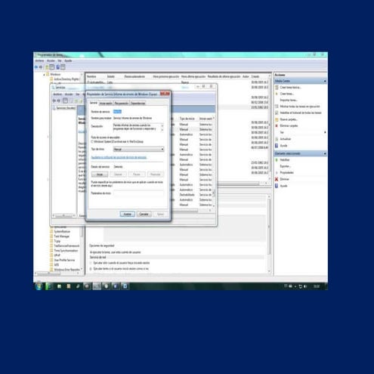Open 'Archivo' menu in Servicios window

click(57, 94)
